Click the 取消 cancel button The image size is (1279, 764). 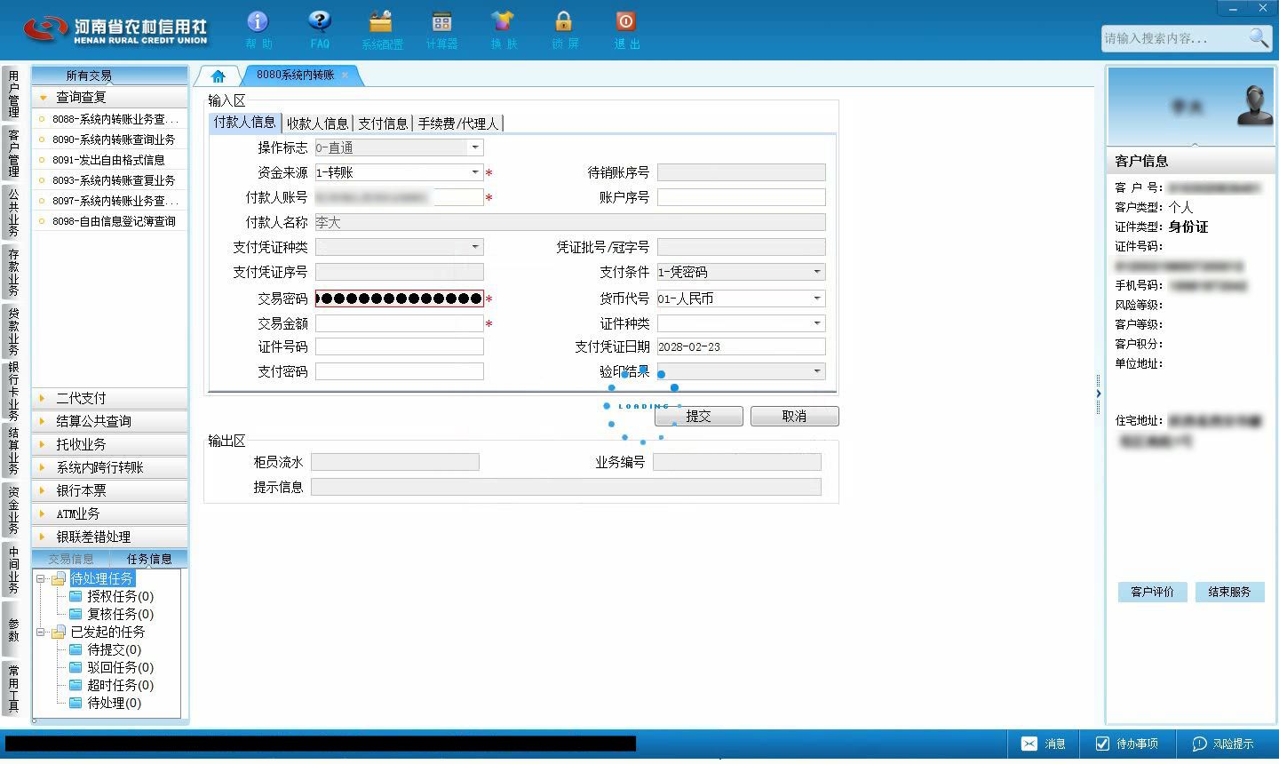[794, 416]
